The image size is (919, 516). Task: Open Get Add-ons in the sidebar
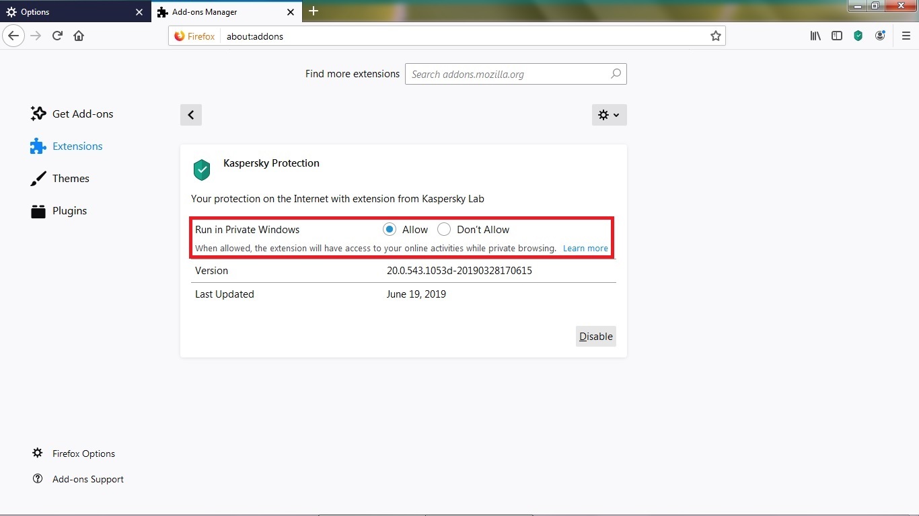[72, 114]
